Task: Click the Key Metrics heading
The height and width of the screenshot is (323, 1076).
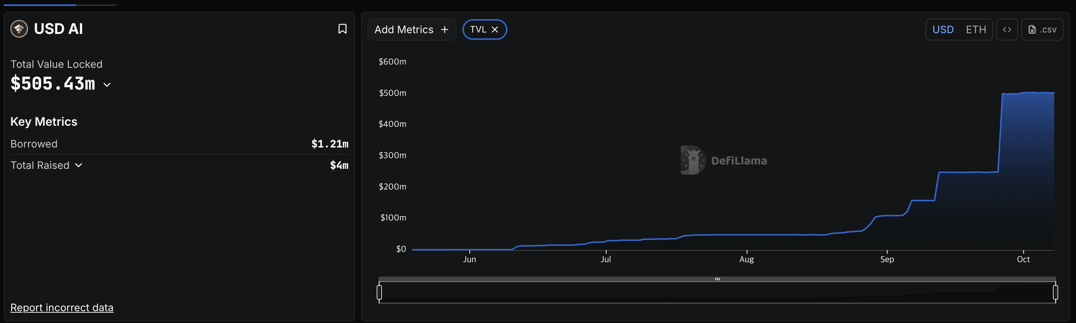Action: pyautogui.click(x=44, y=122)
